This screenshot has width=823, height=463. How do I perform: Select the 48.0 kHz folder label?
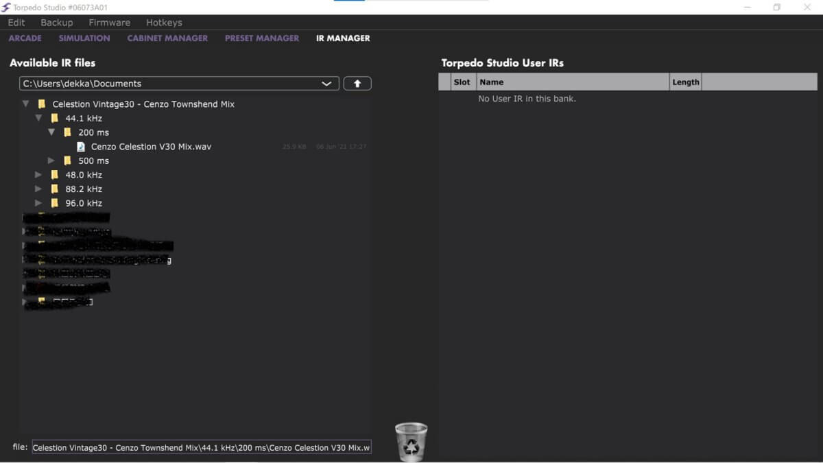pyautogui.click(x=84, y=175)
